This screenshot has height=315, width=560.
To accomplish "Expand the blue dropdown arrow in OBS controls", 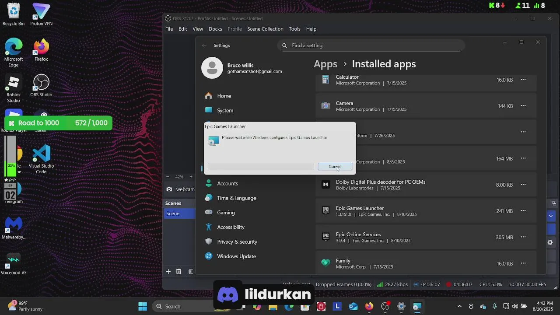I will coord(551,216).
